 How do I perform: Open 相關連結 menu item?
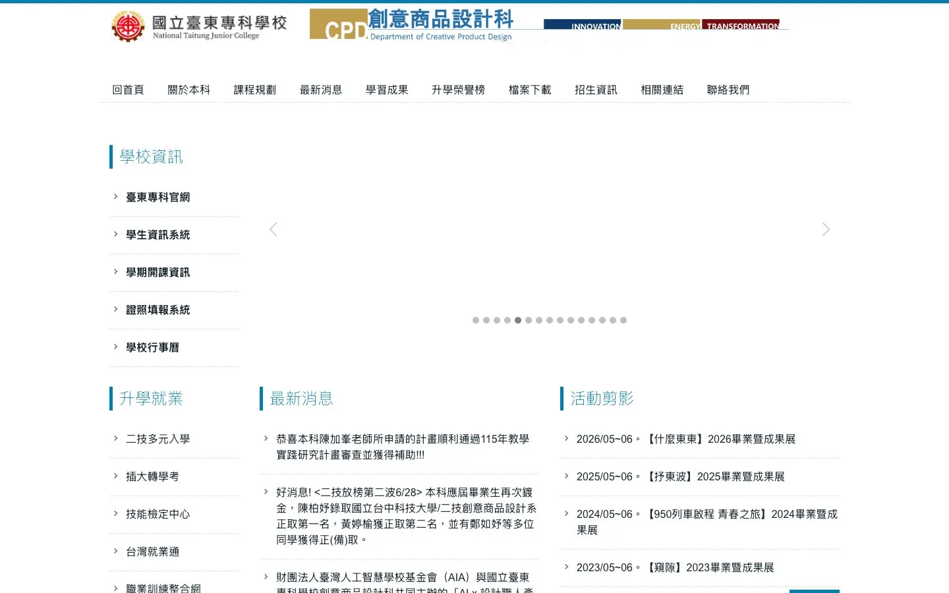point(662,90)
